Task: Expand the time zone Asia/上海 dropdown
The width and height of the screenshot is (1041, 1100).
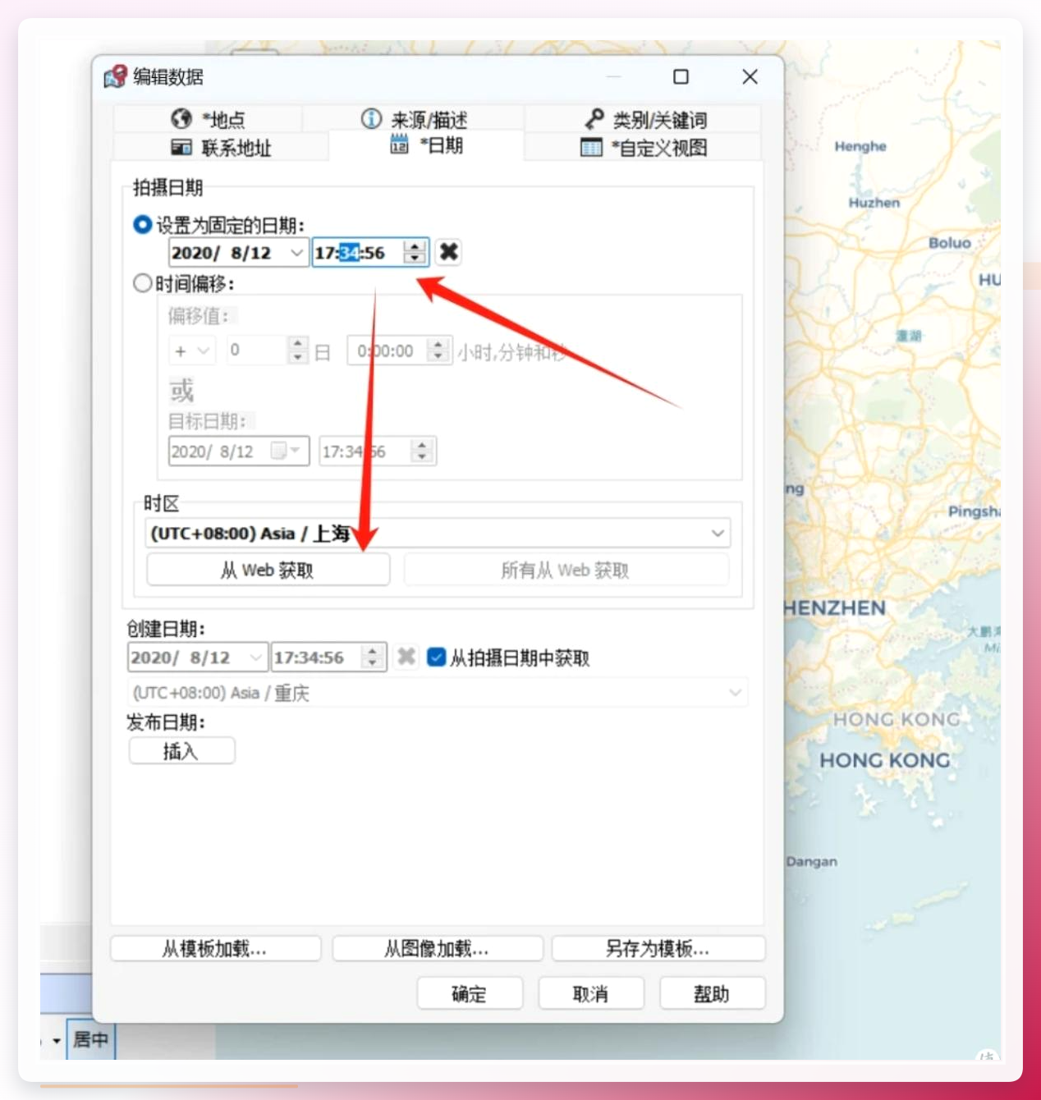Action: [x=718, y=534]
